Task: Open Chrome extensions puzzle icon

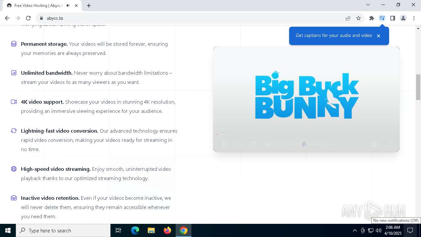Action: point(372,18)
